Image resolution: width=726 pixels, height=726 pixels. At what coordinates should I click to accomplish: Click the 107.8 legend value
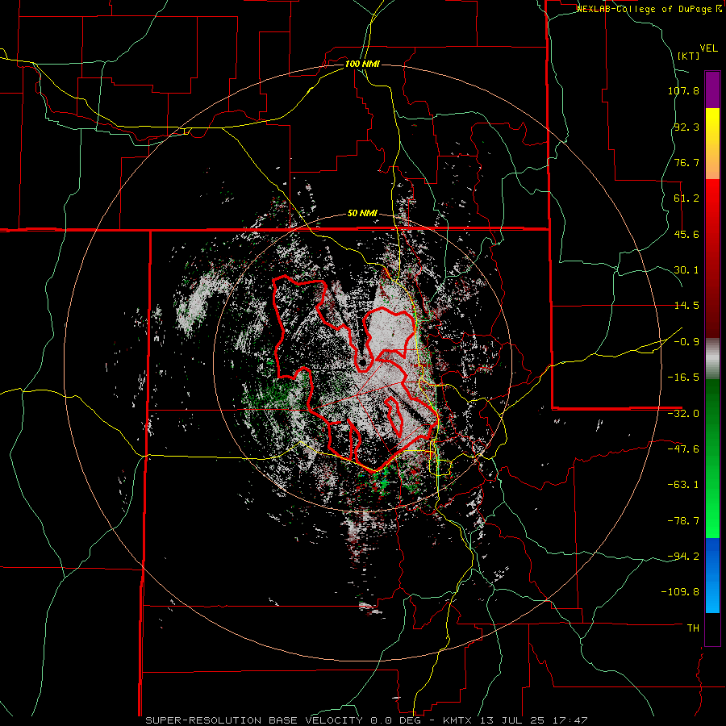[683, 90]
